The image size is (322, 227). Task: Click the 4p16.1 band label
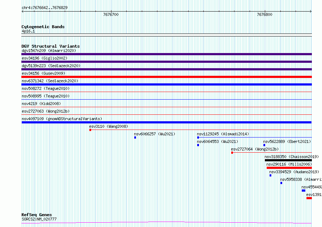28,31
